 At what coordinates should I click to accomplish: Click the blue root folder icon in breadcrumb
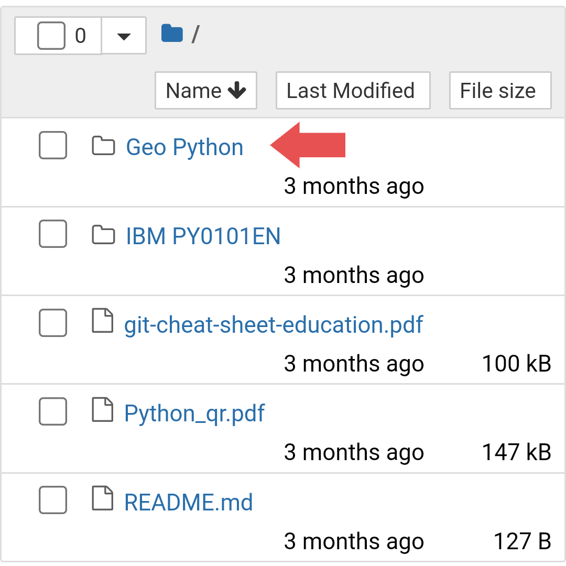(172, 32)
